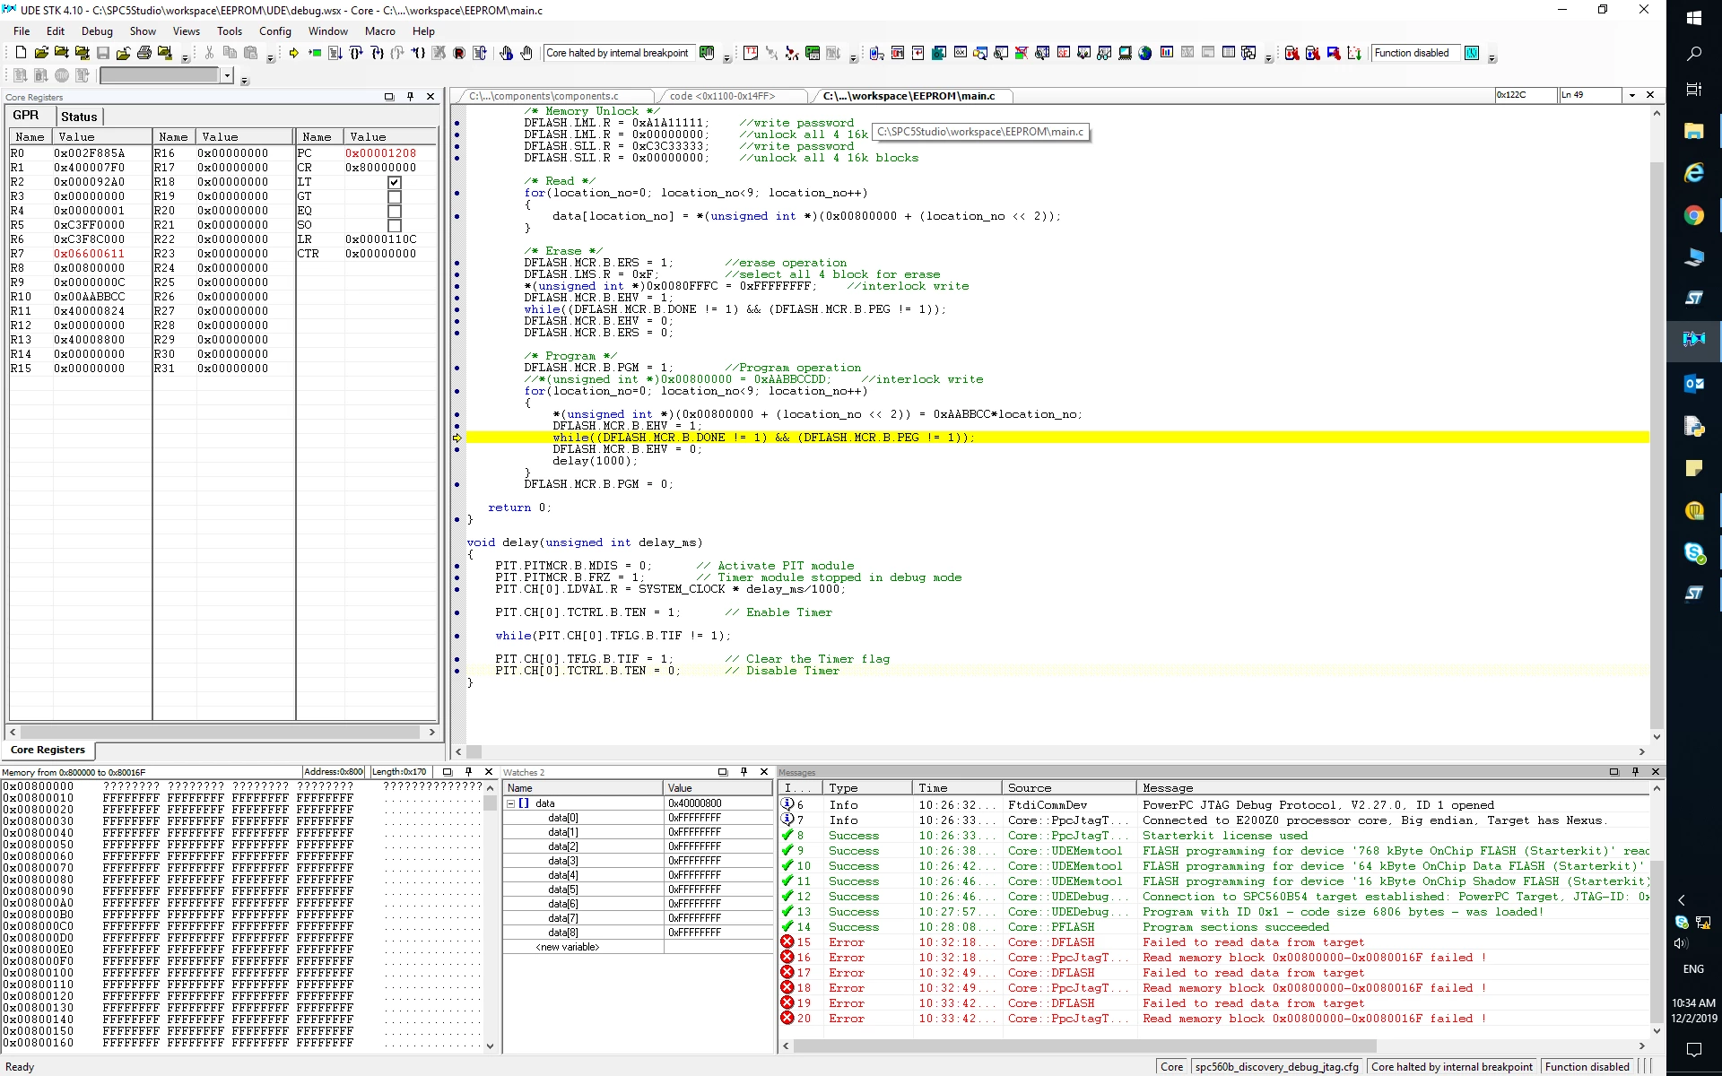1722x1076 pixels.
Task: Click the Print icon in toolbar
Action: pyautogui.click(x=144, y=53)
